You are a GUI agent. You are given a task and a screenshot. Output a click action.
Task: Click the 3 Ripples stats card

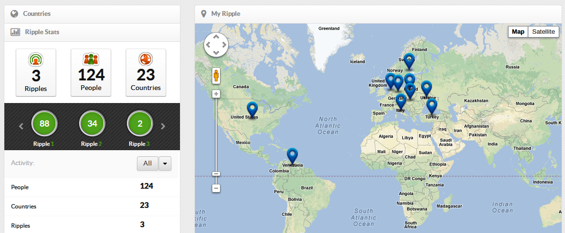[x=36, y=72]
